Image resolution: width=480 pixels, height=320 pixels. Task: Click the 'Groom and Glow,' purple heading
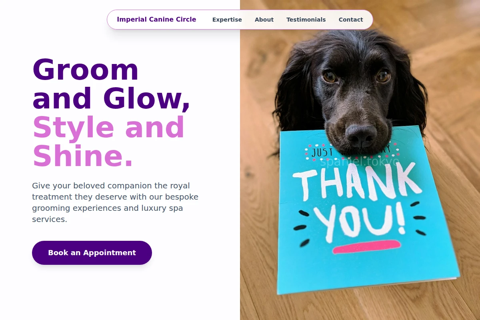(111, 84)
